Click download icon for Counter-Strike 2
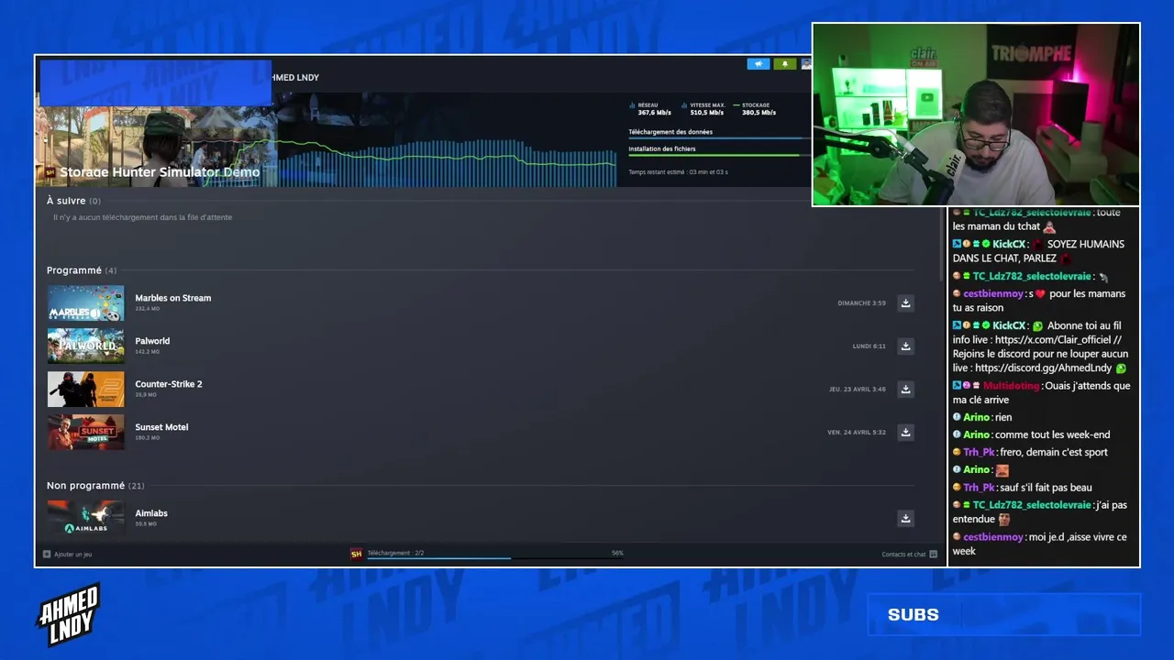 [905, 390]
